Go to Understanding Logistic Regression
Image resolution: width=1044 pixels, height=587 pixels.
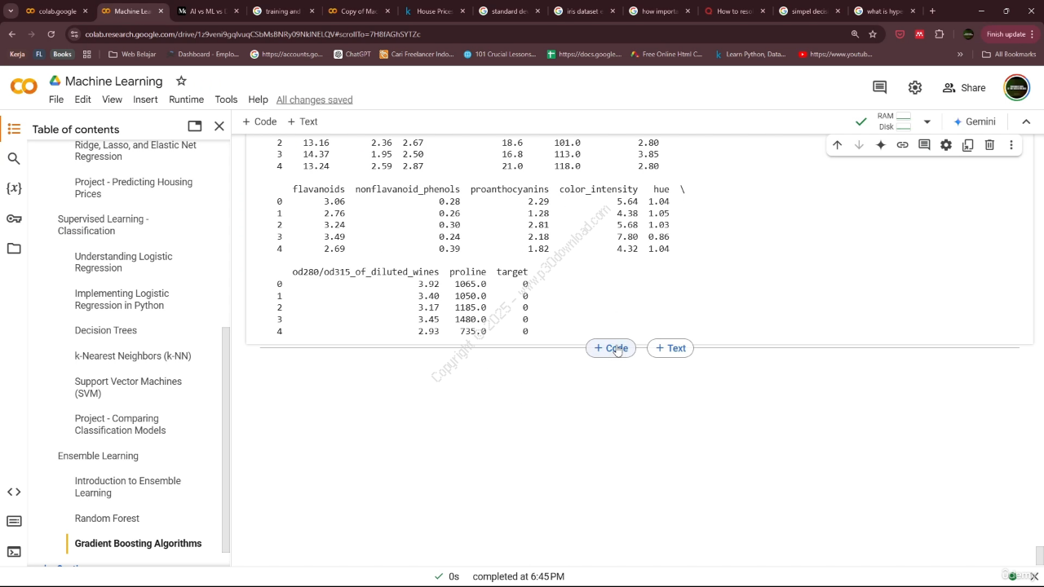tap(123, 262)
